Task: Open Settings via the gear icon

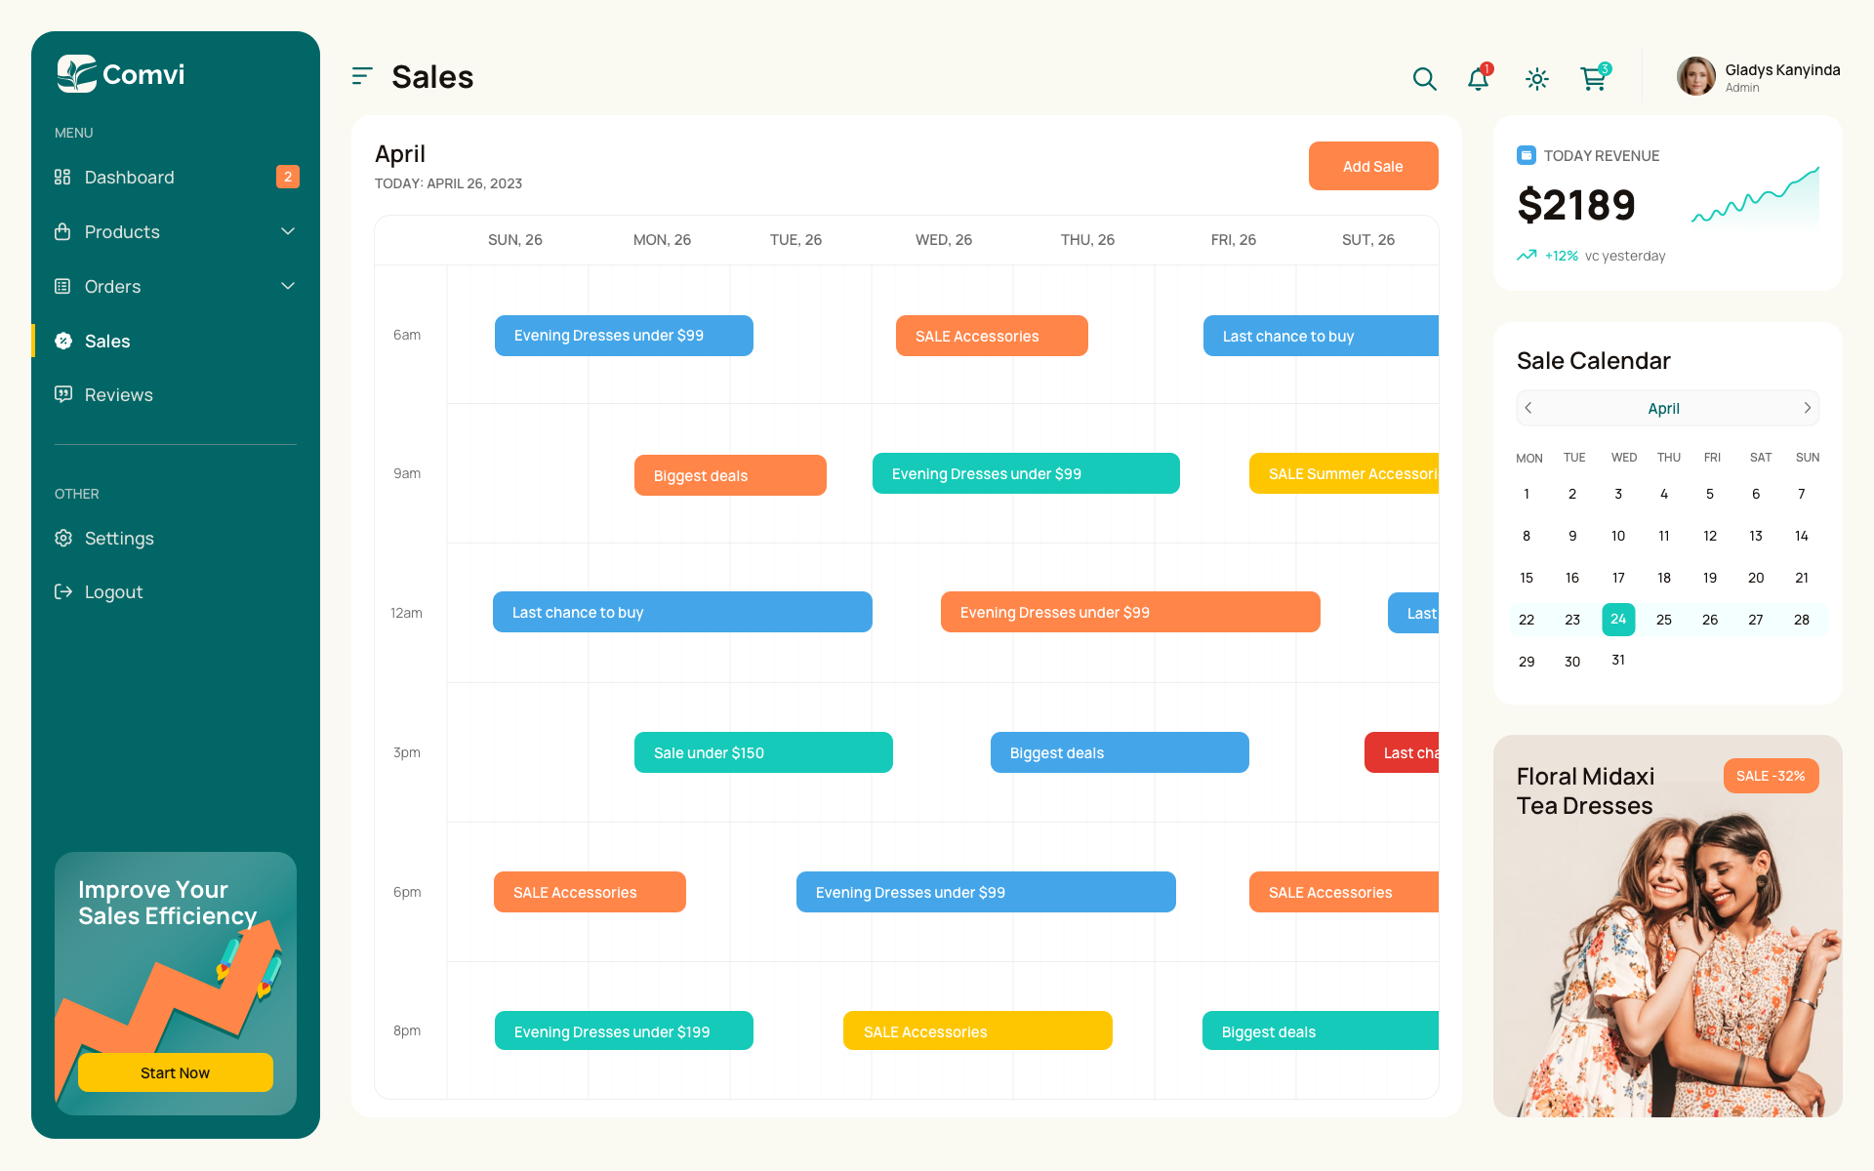Action: pos(62,538)
